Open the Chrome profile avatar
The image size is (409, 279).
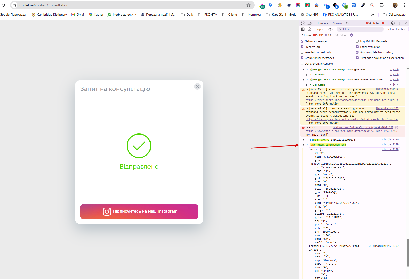coord(395,5)
